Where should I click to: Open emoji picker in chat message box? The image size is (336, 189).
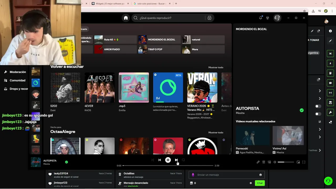pyautogui.click(x=260, y=175)
